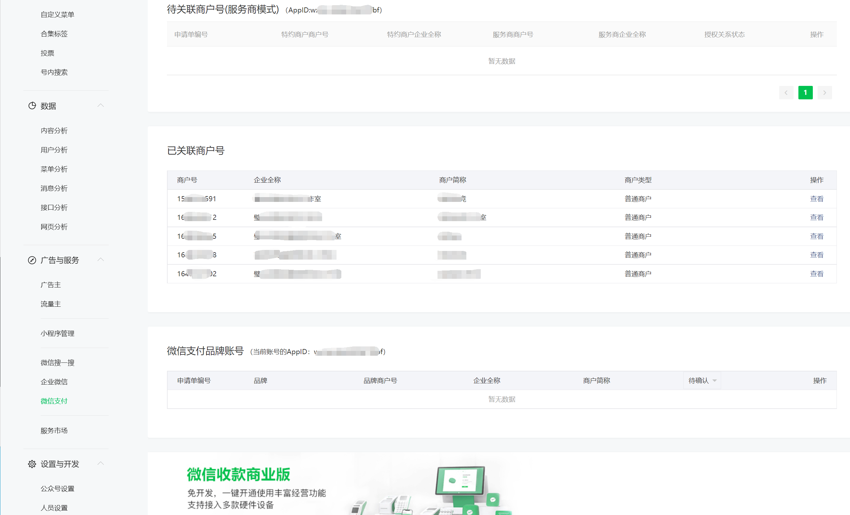Collapse the 数据 section chevron
Image resolution: width=850 pixels, height=515 pixels.
(x=100, y=105)
